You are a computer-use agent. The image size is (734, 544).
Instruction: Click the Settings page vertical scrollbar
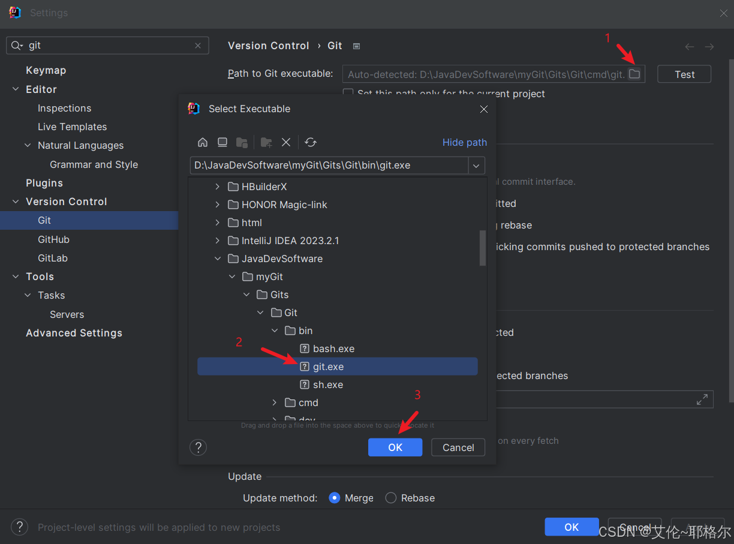point(730,231)
